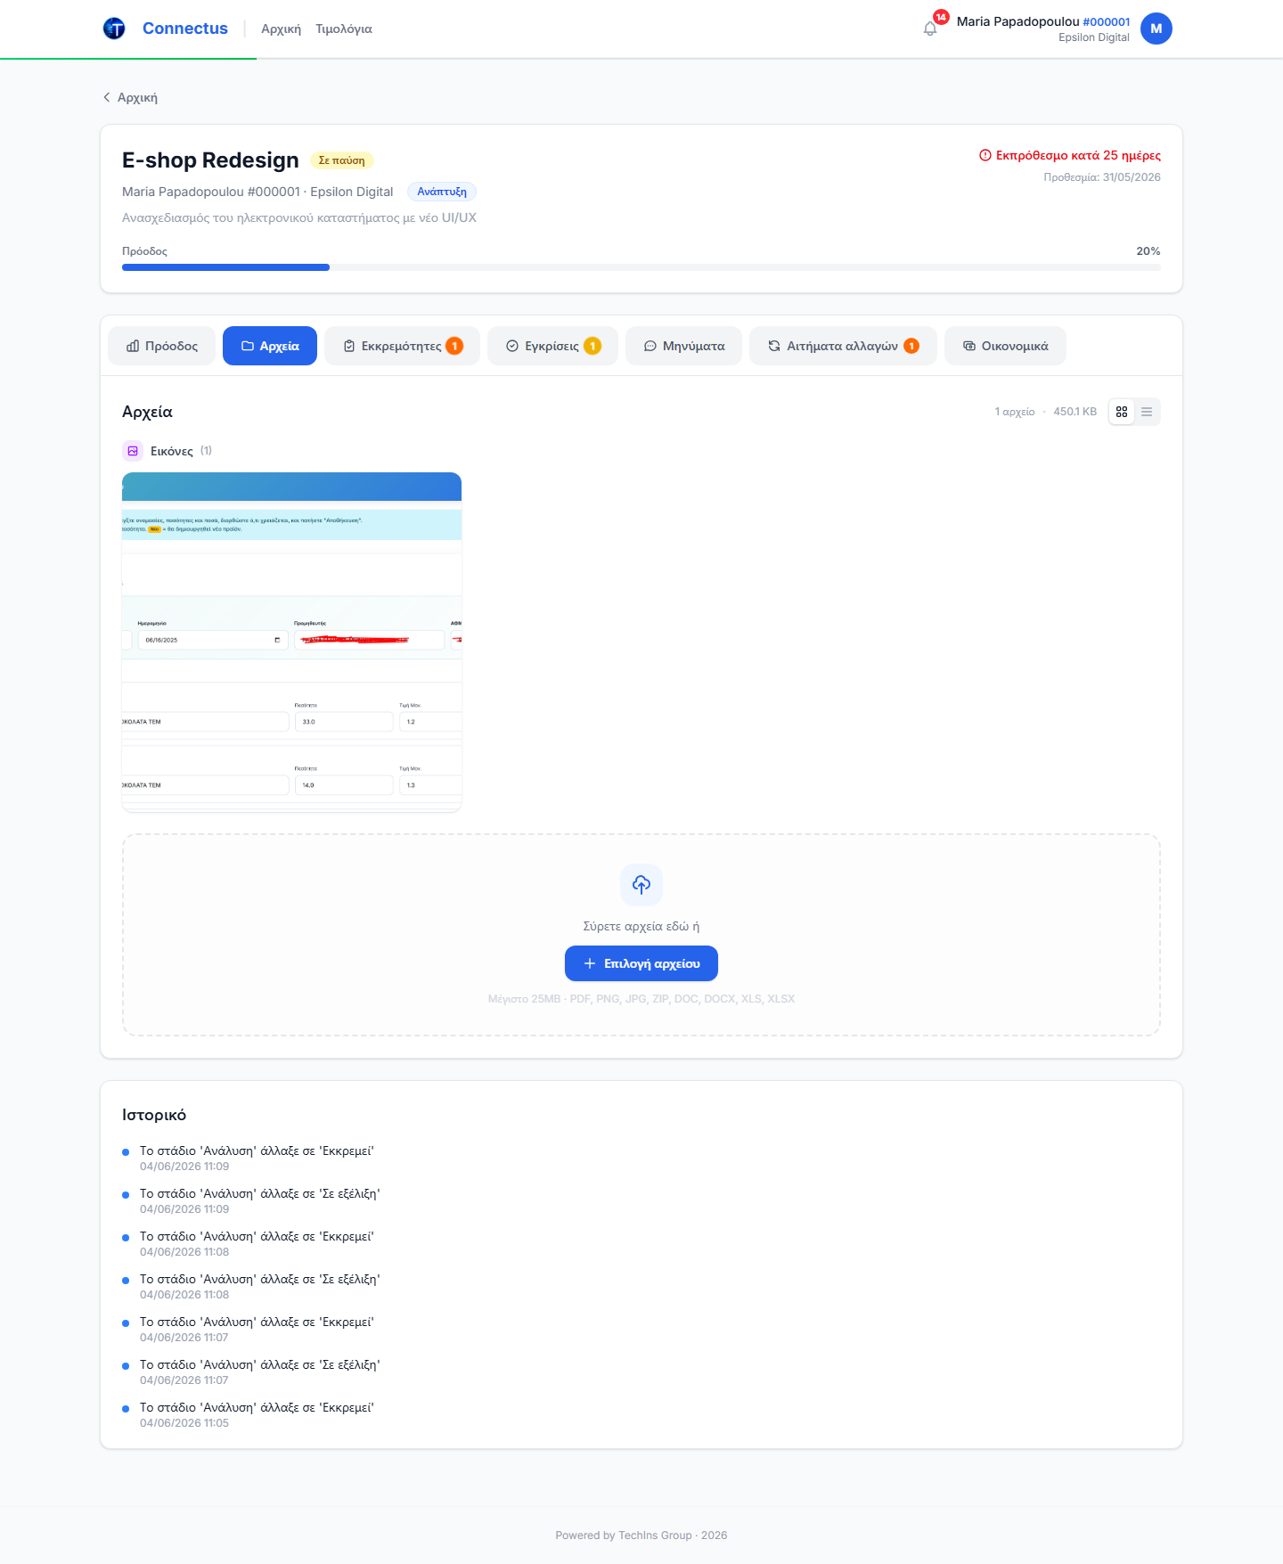The width and height of the screenshot is (1283, 1564).
Task: Open the Εκκρεμότητες tab
Action: click(402, 346)
